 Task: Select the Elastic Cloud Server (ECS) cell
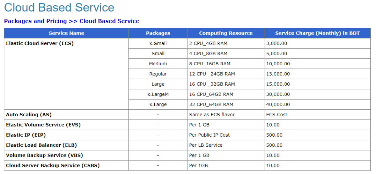pyautogui.click(x=40, y=43)
